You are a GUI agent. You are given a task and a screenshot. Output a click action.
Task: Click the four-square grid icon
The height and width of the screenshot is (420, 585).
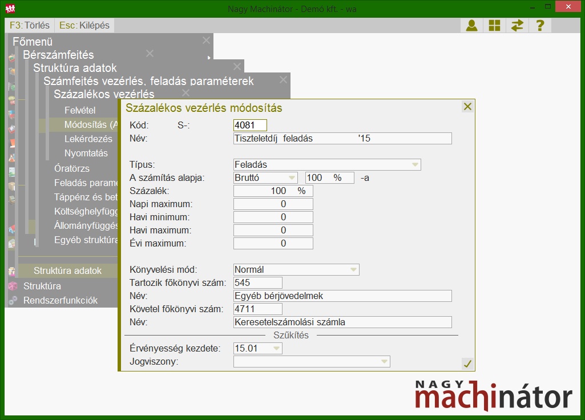[494, 26]
